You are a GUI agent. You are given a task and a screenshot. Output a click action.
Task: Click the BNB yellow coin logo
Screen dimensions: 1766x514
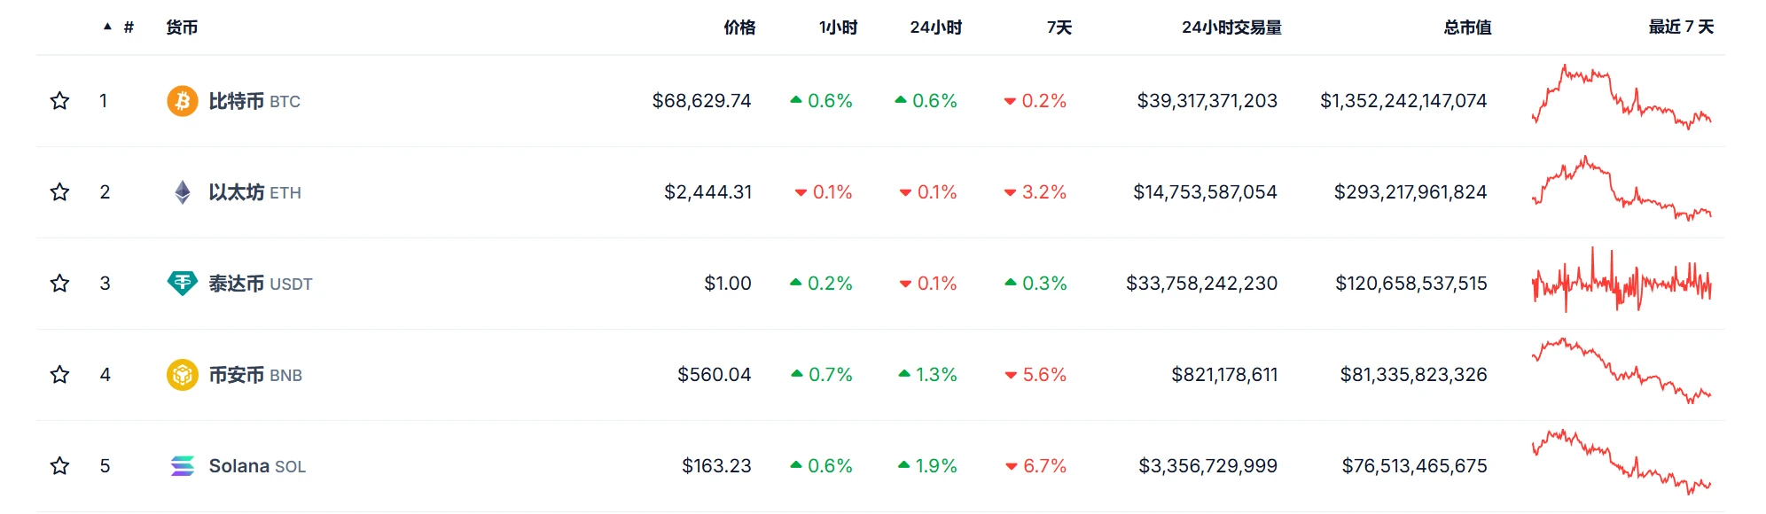tap(181, 375)
